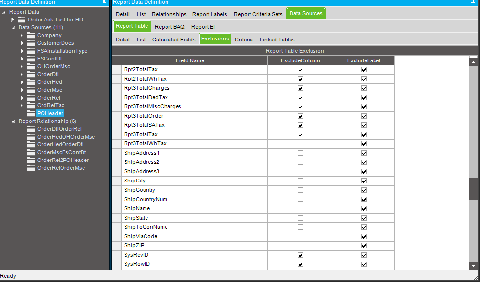
Task: Check ExcludeColumn for ShipAddress1
Action: (300, 153)
